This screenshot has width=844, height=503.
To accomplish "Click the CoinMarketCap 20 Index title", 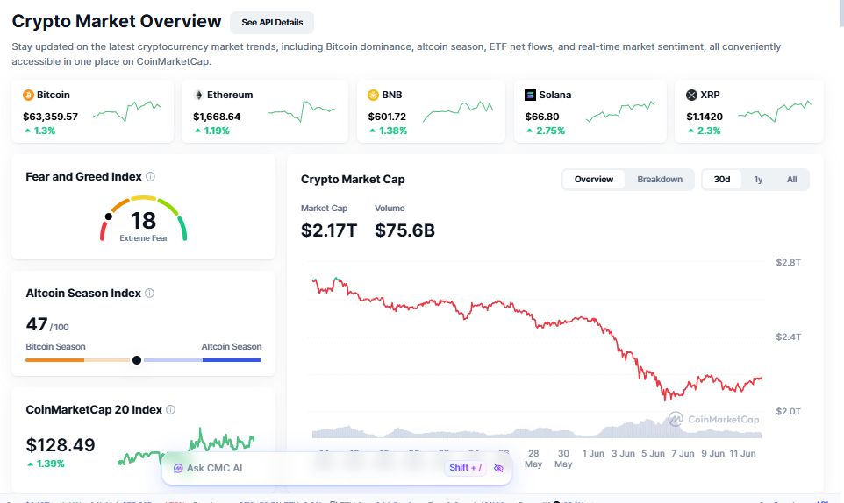I will [94, 410].
